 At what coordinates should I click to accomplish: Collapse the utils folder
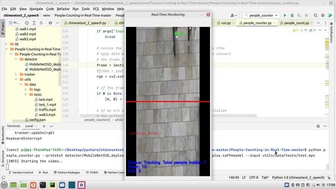point(16,79)
